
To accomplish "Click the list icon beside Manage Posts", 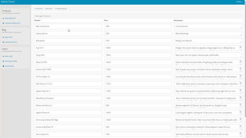I will [3, 42].
